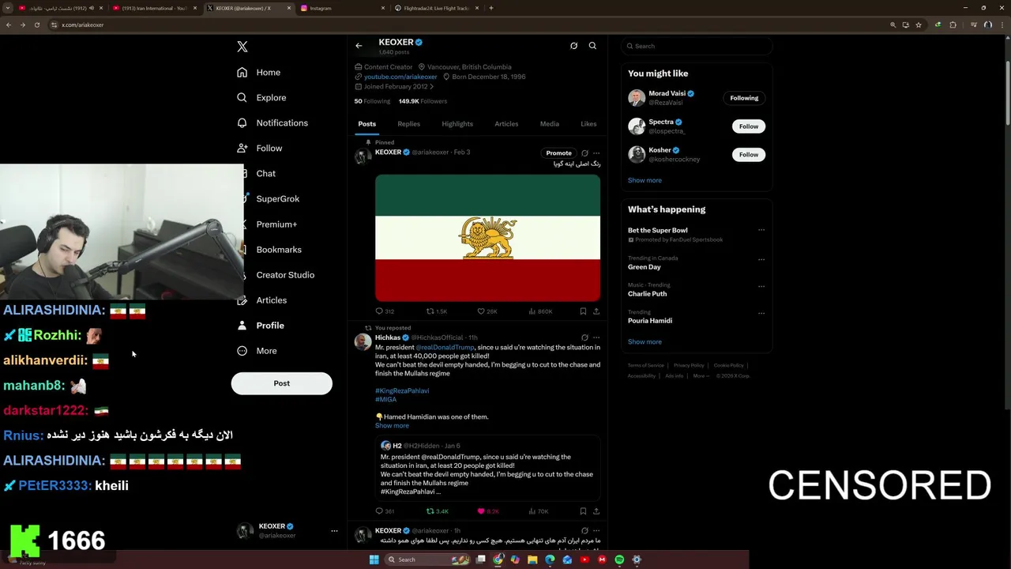Click the Profile person icon
Screen dimensions: 1011x569
click(242, 325)
